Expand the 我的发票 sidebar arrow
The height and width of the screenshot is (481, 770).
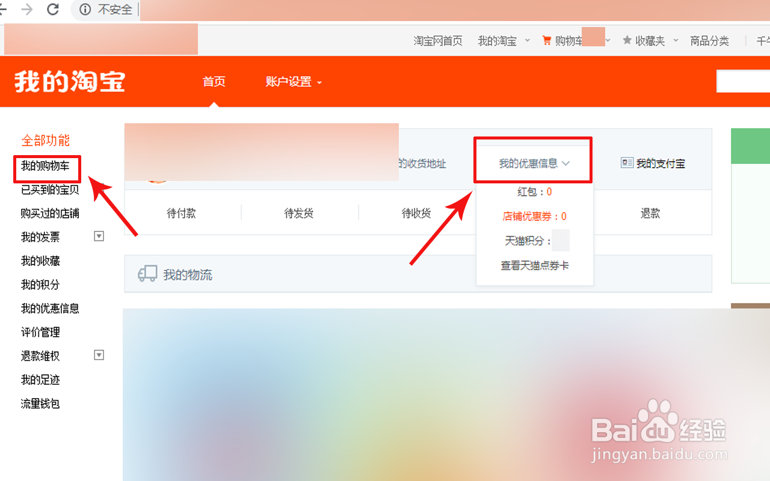[99, 236]
